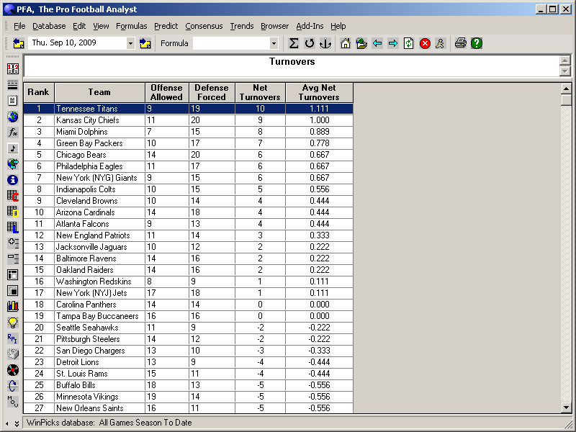Click table scrollbar down arrow

pyautogui.click(x=566, y=408)
